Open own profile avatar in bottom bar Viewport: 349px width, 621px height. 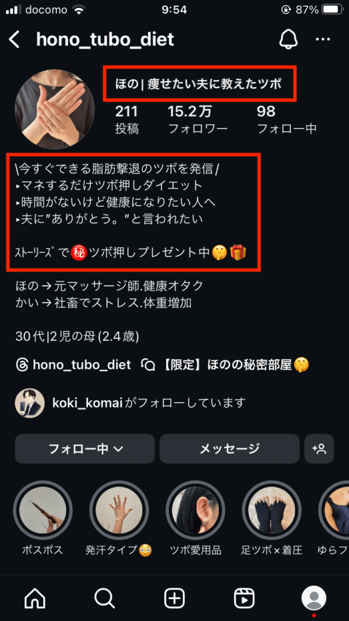pos(314,597)
